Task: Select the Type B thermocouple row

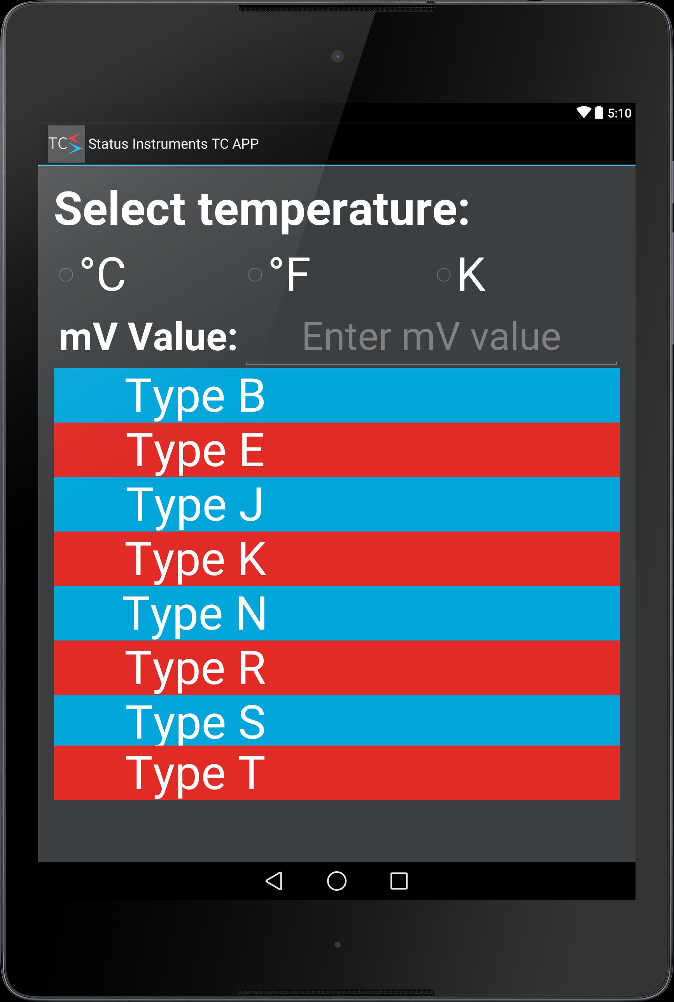Action: pyautogui.click(x=336, y=395)
